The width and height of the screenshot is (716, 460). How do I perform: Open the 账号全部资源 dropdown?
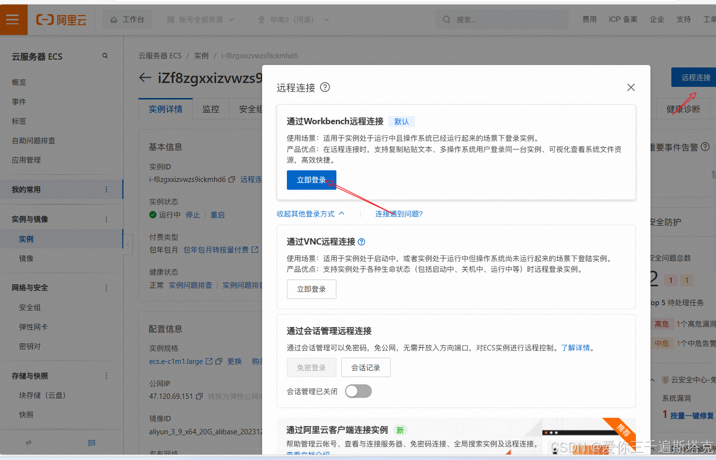pos(200,19)
